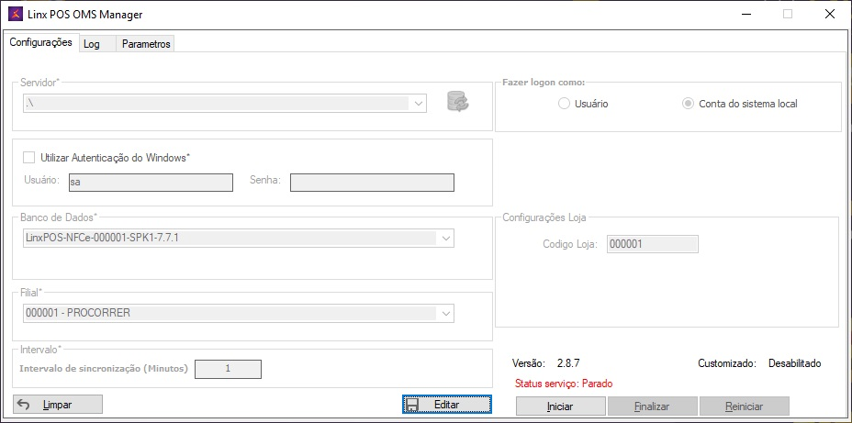852x423 pixels.
Task: Select the Usuário logon radio button
Action: pyautogui.click(x=564, y=104)
